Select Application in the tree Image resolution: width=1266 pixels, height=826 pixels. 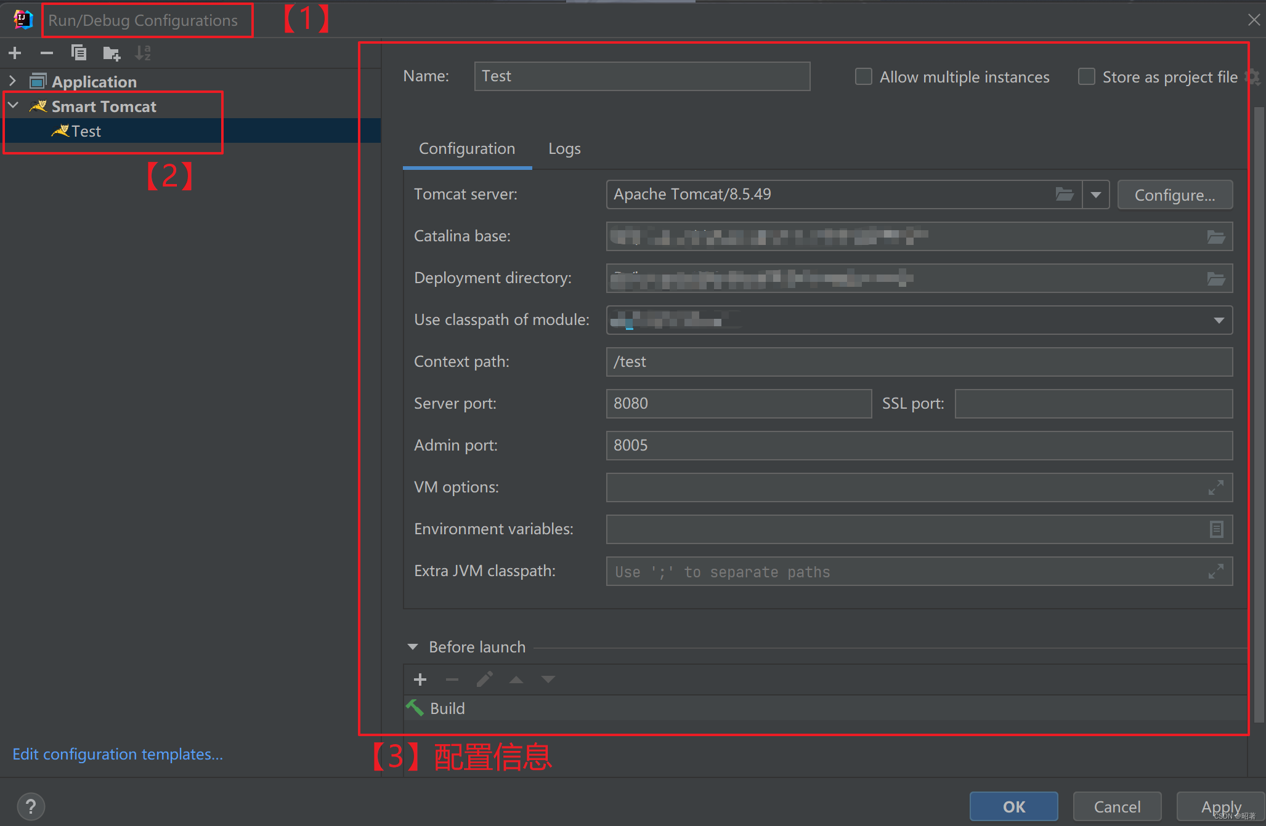point(94,82)
